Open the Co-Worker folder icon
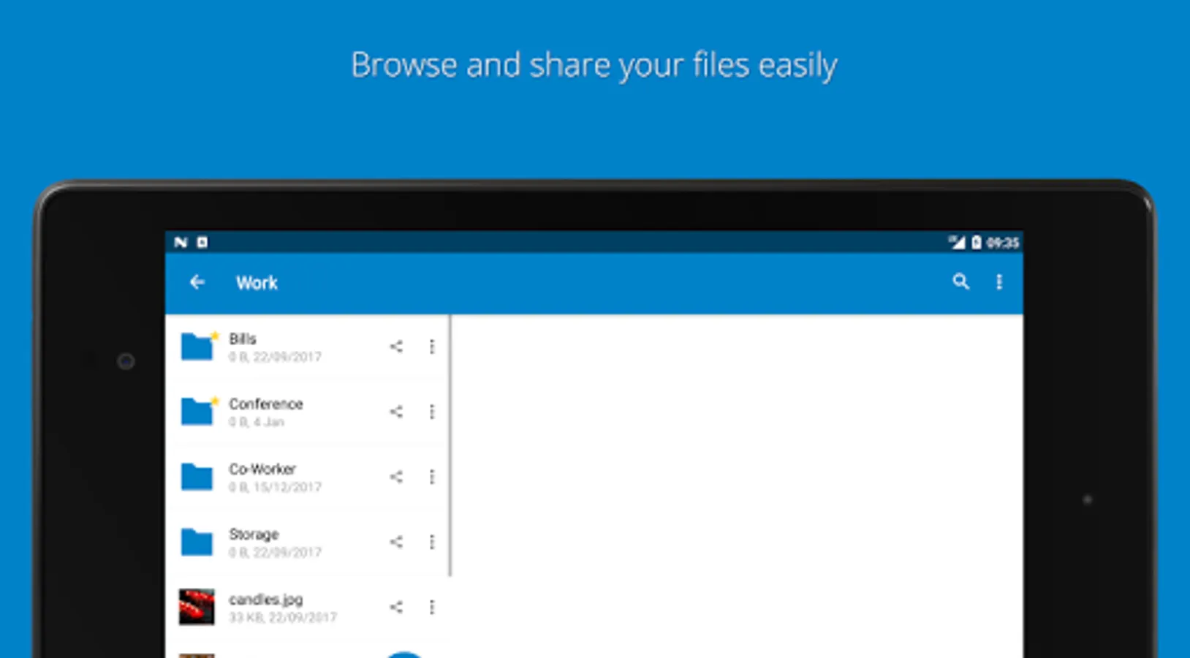Viewport: 1190px width, 658px height. coord(197,477)
